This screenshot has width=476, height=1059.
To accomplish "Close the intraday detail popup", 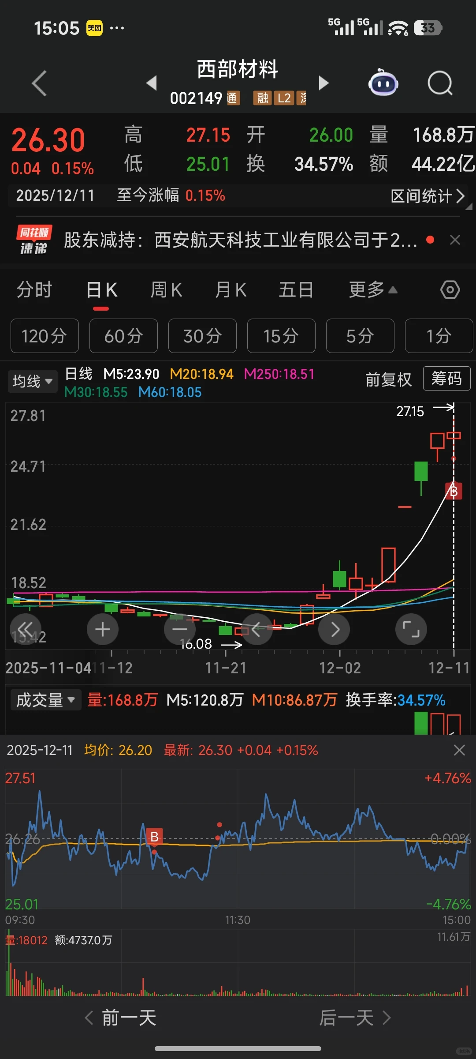I will pos(459,750).
